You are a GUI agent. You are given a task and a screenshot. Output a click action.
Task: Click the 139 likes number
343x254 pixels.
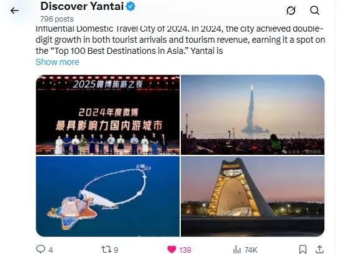185,250
